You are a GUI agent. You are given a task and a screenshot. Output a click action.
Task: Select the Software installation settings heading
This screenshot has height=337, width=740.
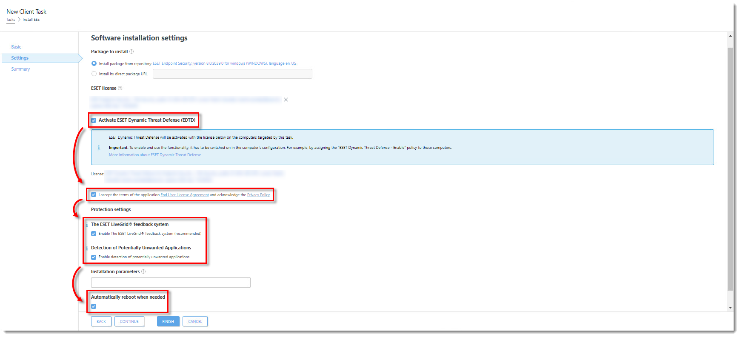[x=139, y=38]
